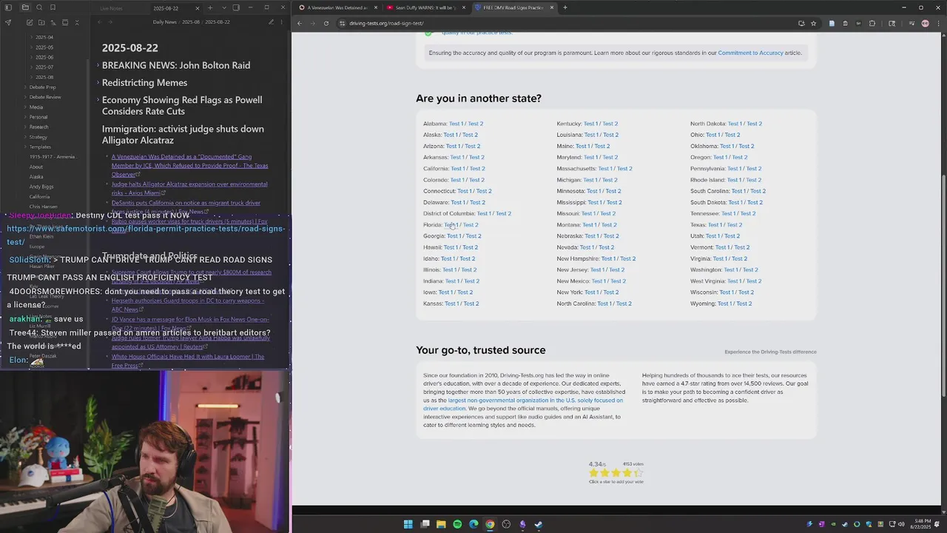Open Texas Test 1 link
The height and width of the screenshot is (533, 947).
tap(715, 225)
